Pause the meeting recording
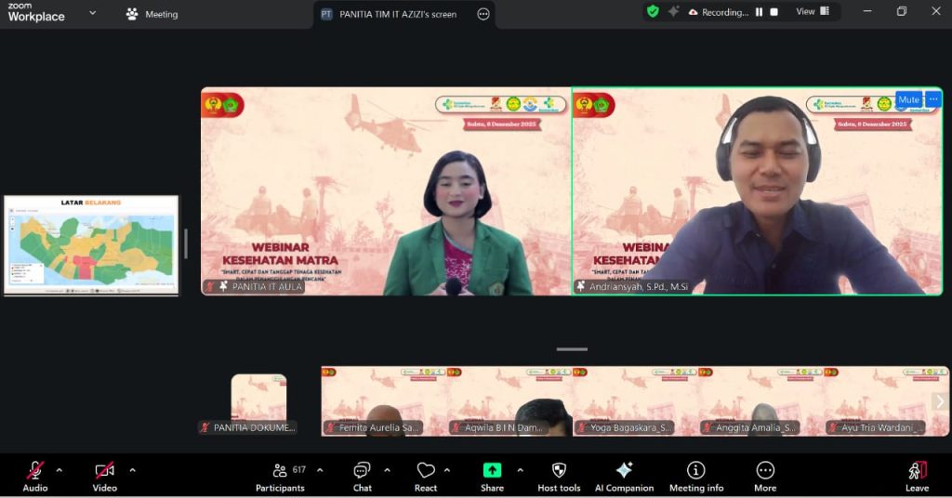Viewport: 952px width, 498px height. (759, 12)
